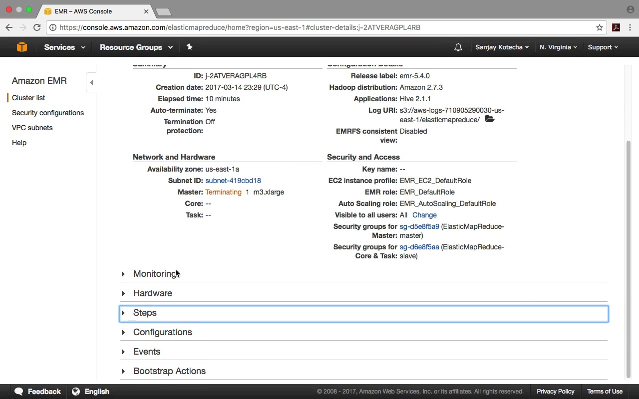Click the Amazon EMR sidebar heading

tap(39, 81)
